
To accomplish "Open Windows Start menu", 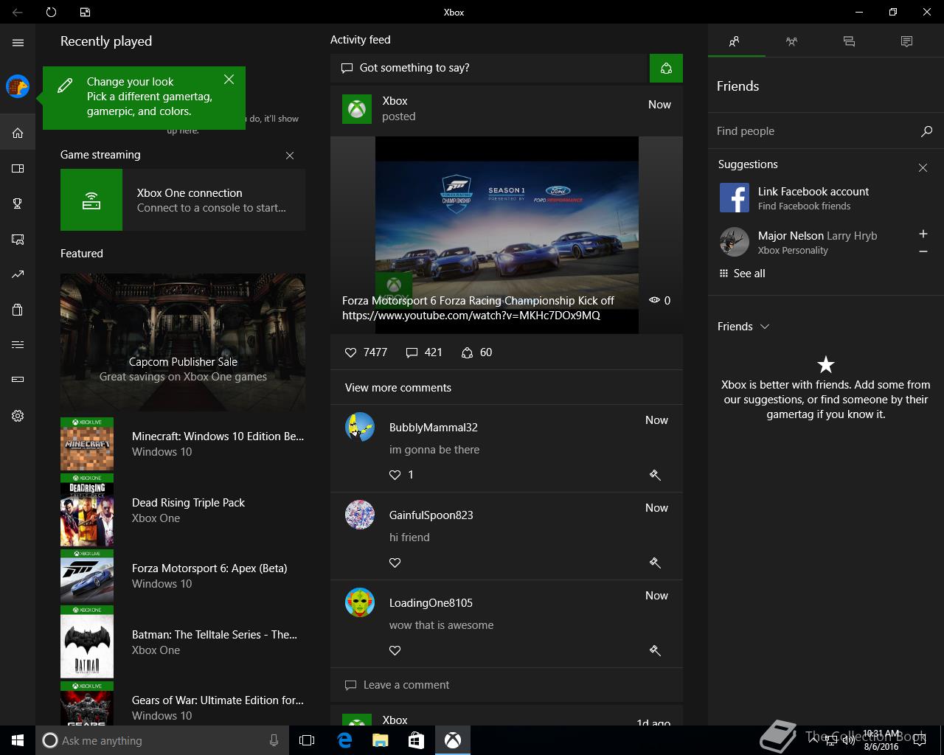I will point(18,740).
